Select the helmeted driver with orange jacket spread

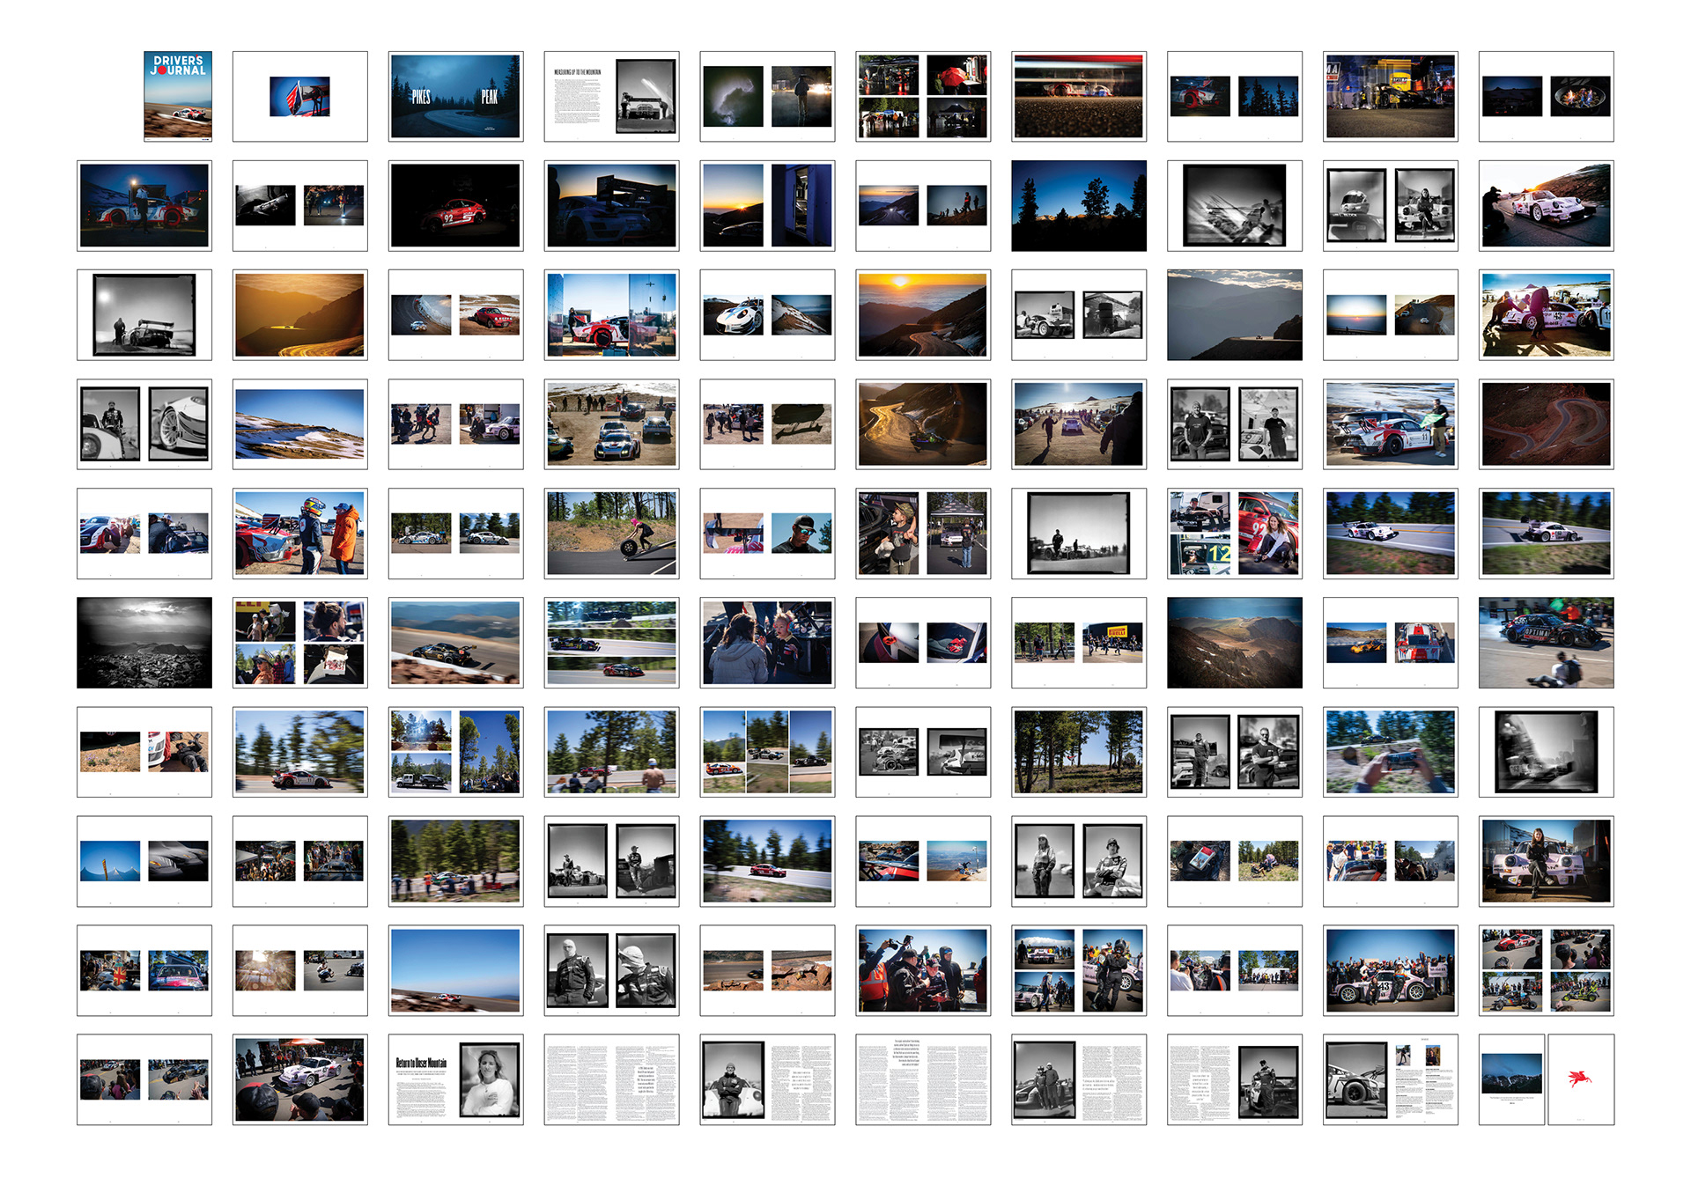(x=299, y=533)
